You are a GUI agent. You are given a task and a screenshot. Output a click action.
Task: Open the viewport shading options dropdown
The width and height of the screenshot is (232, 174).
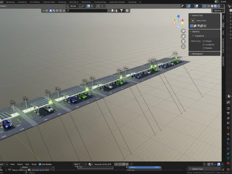pos(222,6)
